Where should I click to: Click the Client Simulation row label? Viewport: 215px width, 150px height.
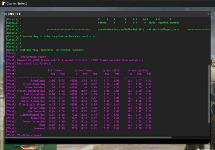tap(33, 98)
